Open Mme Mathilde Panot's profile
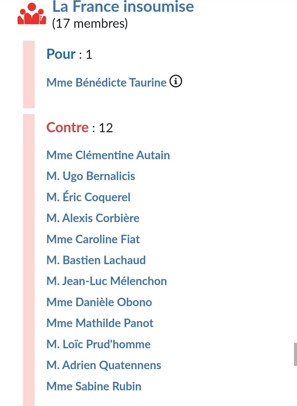 pyautogui.click(x=100, y=323)
